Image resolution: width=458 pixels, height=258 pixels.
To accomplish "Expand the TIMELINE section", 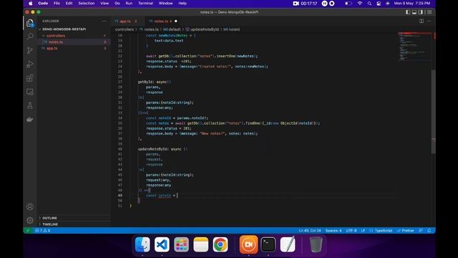I will pos(50,224).
